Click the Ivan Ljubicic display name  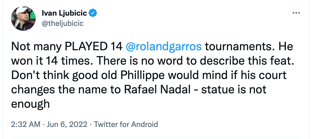coord(64,13)
